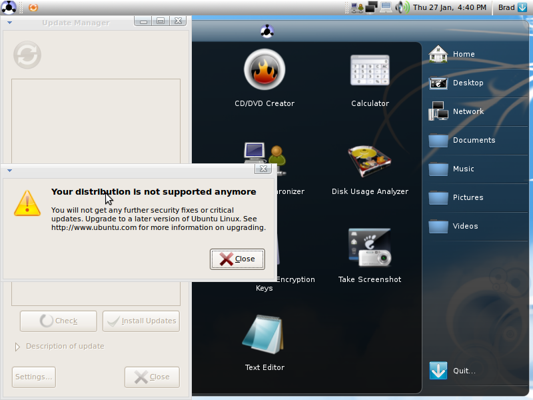Click the Update Manager title bar X

pyautogui.click(x=178, y=21)
